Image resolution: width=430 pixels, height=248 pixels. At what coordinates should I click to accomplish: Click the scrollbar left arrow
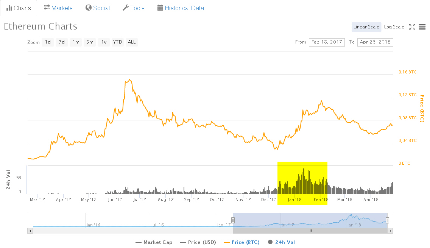click(30, 231)
